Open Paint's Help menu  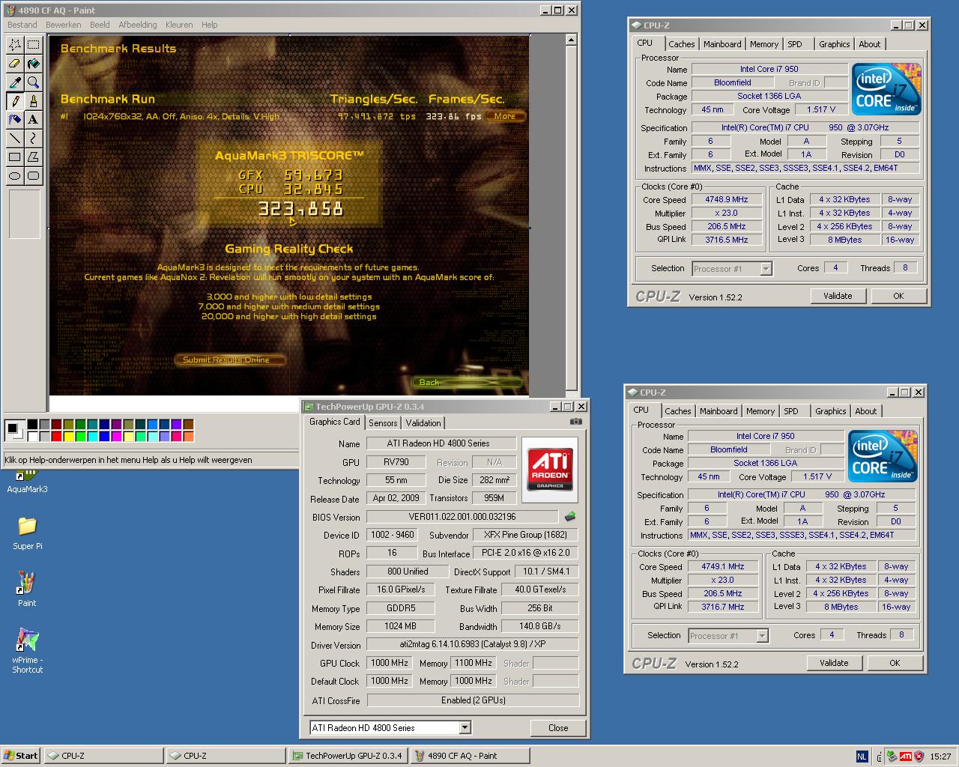[209, 25]
